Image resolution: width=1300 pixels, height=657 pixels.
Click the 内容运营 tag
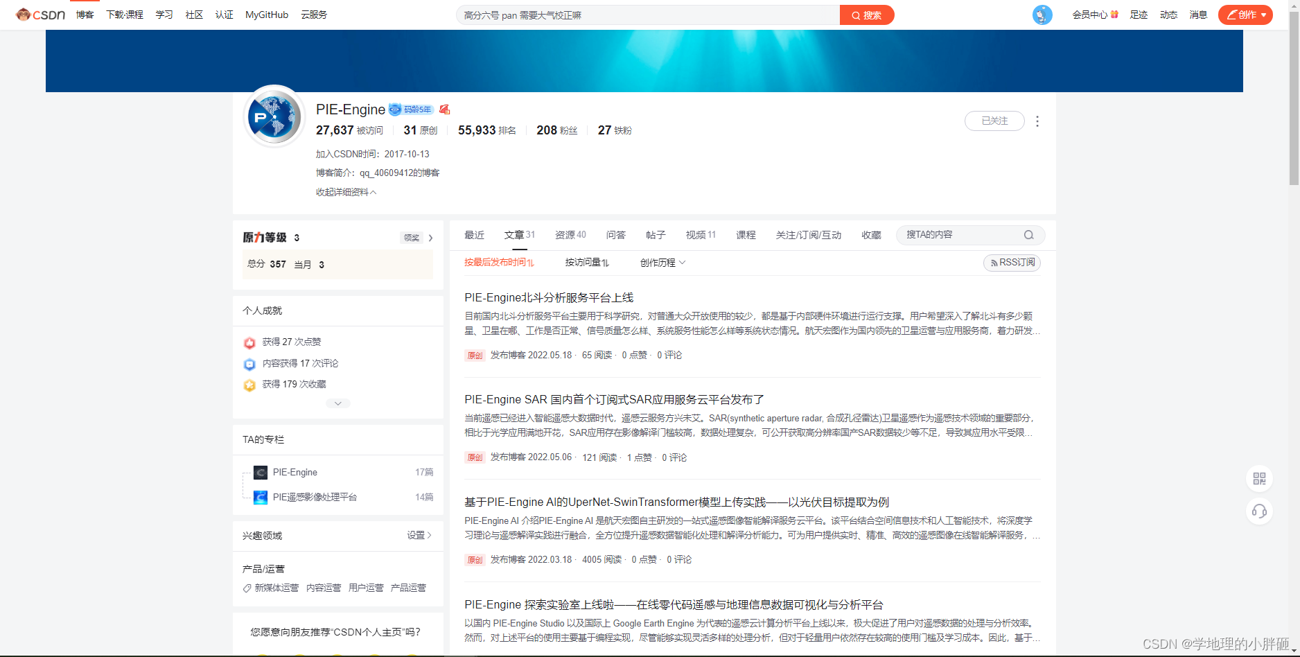pos(324,588)
